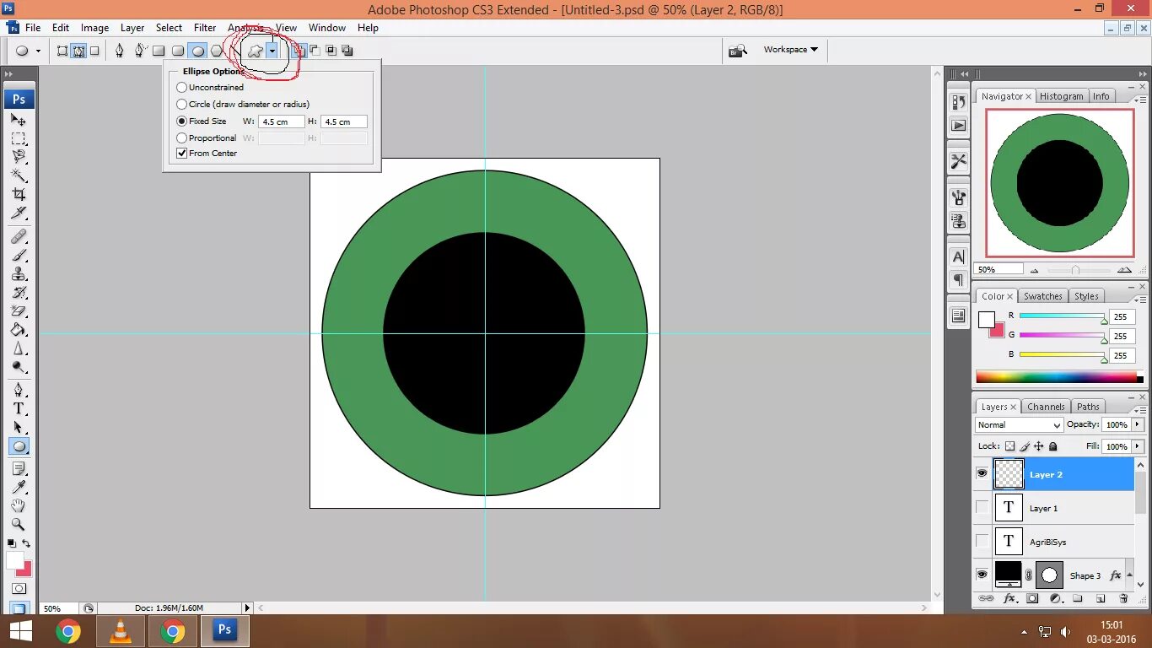This screenshot has height=648, width=1152.
Task: Open the Filter menu
Action: [205, 28]
